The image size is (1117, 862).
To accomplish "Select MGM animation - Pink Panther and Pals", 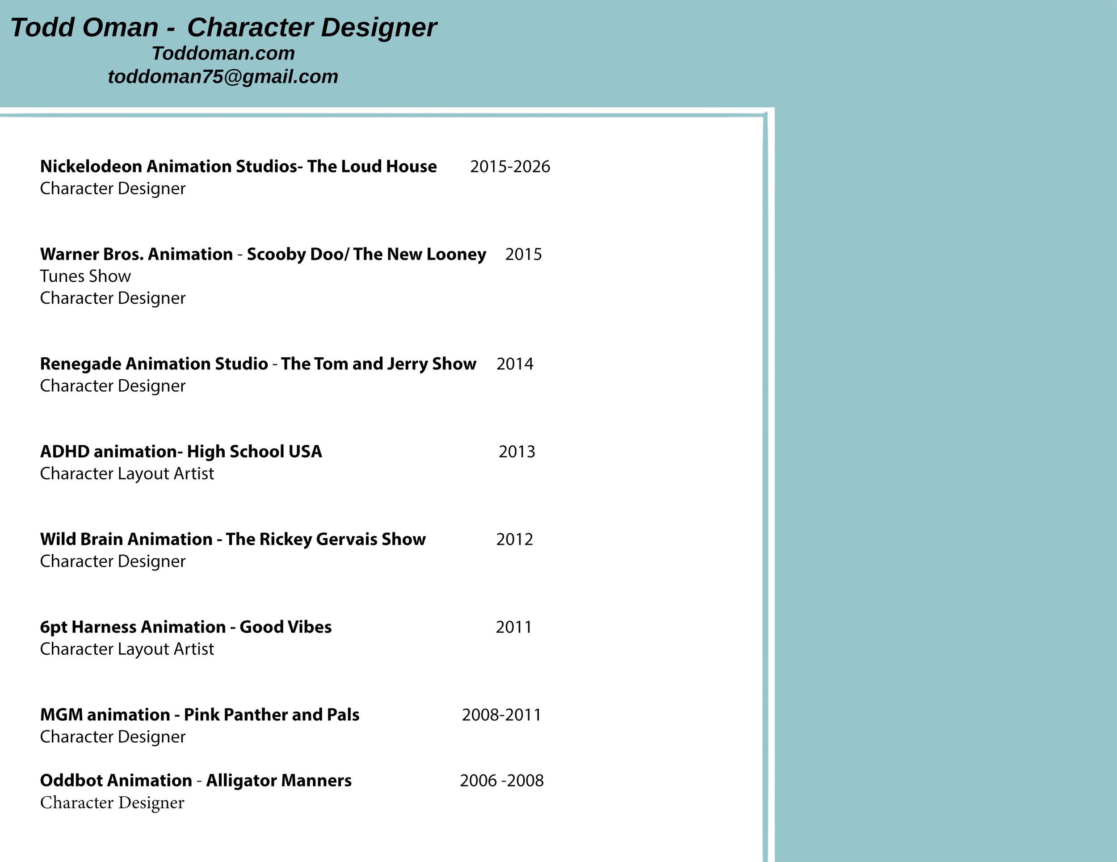I will click(x=199, y=714).
